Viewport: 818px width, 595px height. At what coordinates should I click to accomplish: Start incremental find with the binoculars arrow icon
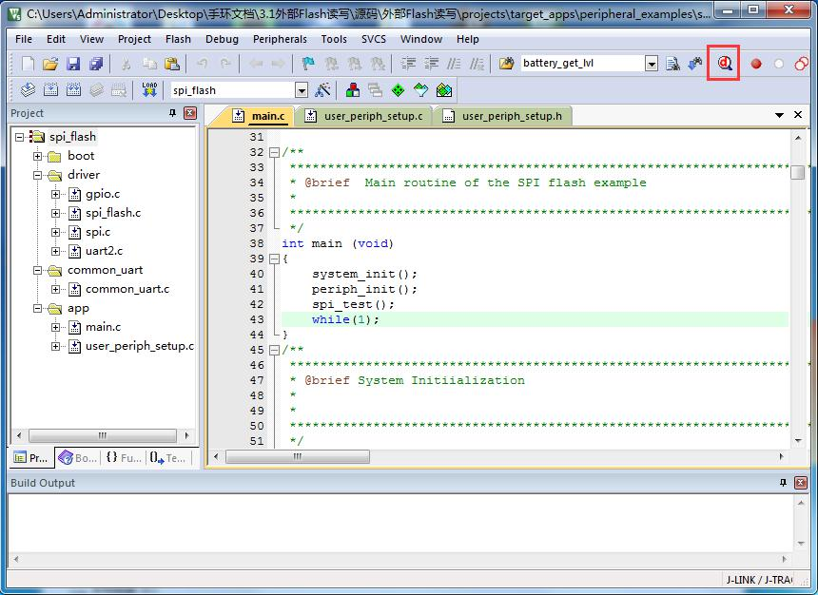click(x=695, y=64)
